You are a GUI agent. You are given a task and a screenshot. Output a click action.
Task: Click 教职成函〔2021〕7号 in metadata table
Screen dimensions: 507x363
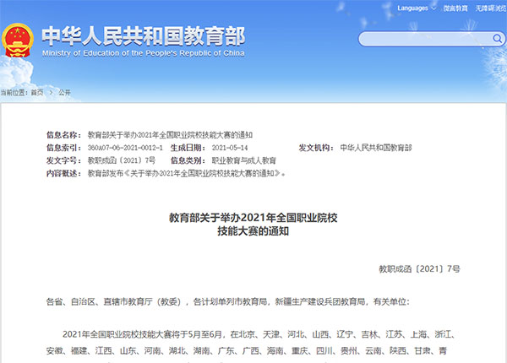point(122,160)
